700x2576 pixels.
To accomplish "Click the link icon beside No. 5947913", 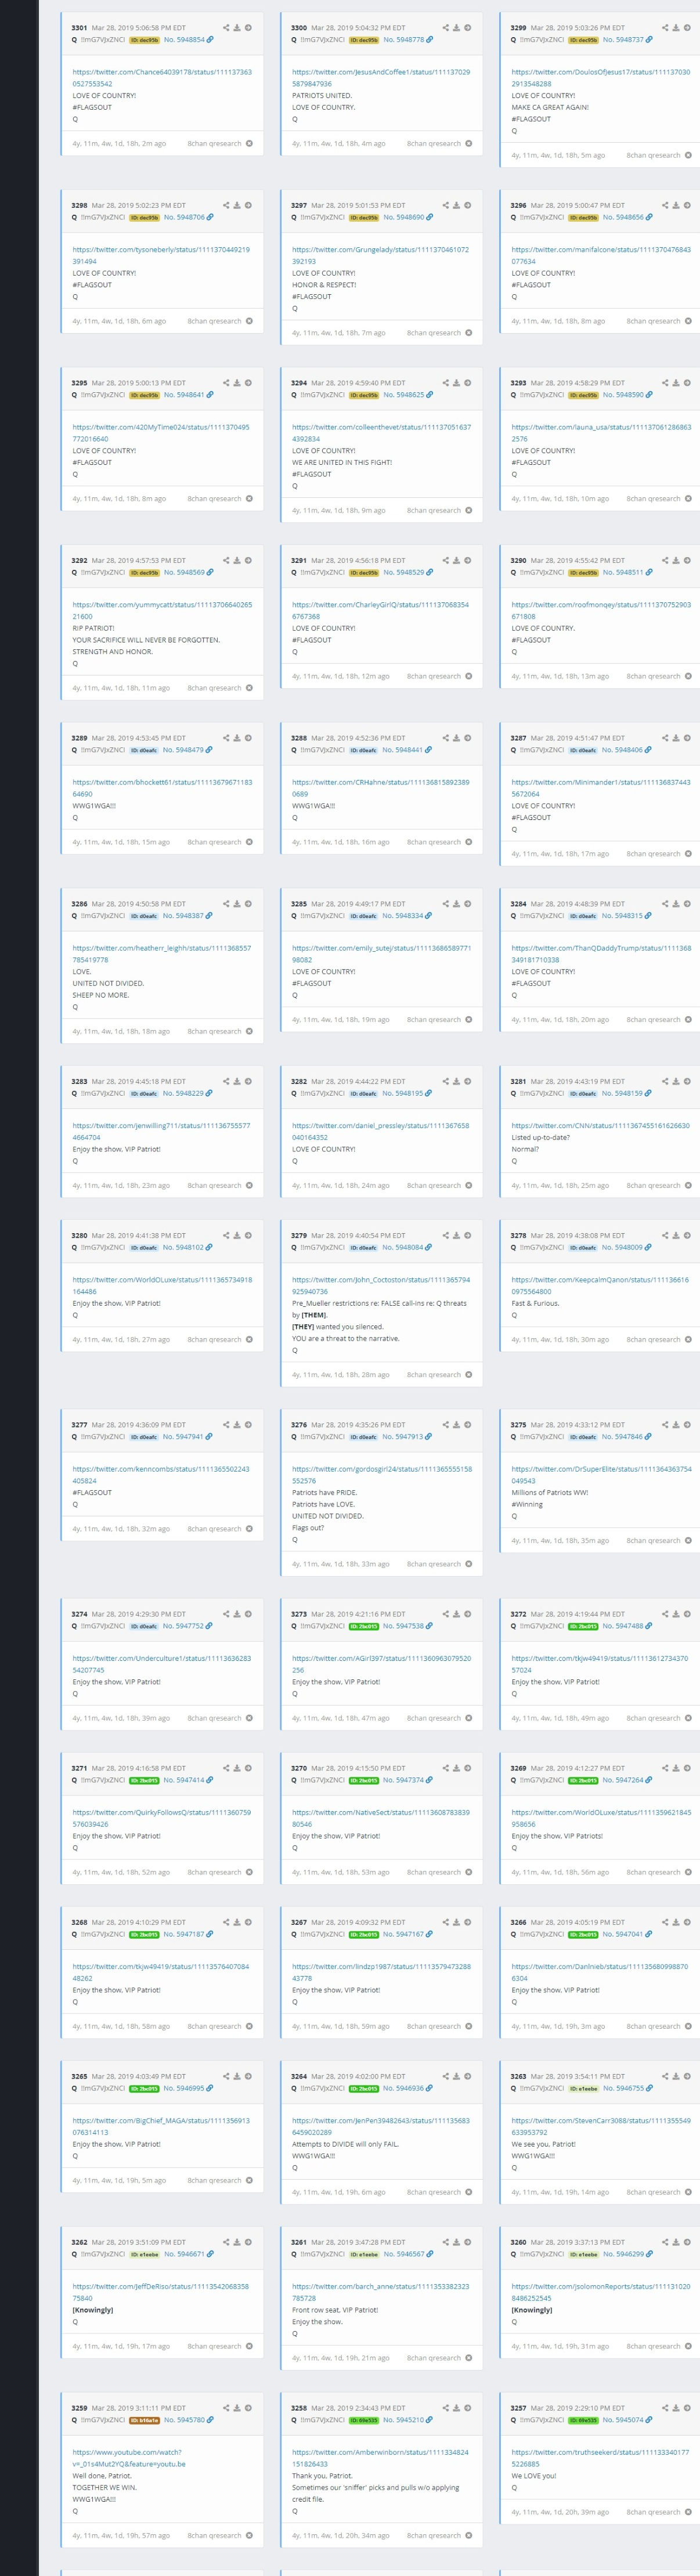I will pos(429,1437).
